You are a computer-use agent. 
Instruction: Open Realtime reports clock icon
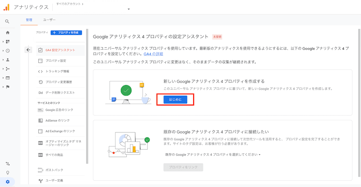[8, 50]
